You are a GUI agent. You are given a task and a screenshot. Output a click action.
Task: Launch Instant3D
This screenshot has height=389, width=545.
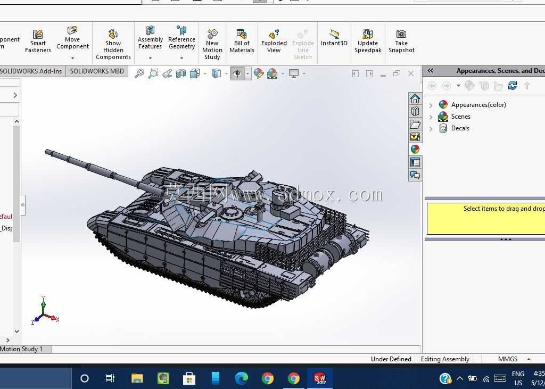point(334,38)
